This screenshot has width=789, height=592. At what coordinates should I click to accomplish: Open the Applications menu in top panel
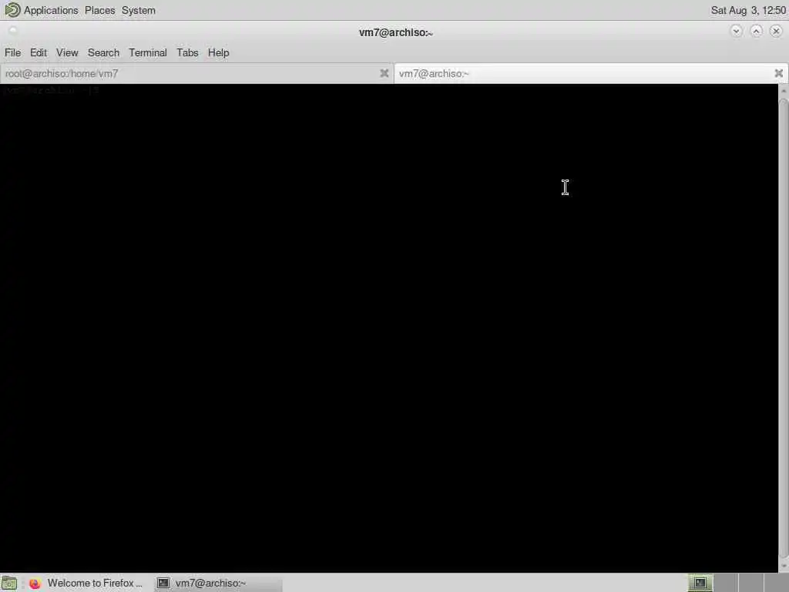[51, 10]
